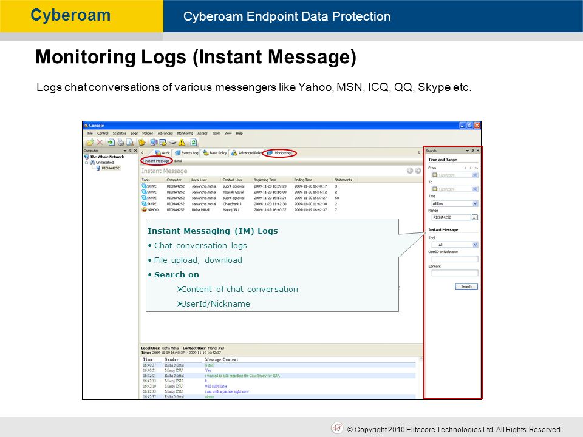Switch to the Advanced Policy tab
Viewport: 583px width, 437px height.
coord(247,153)
